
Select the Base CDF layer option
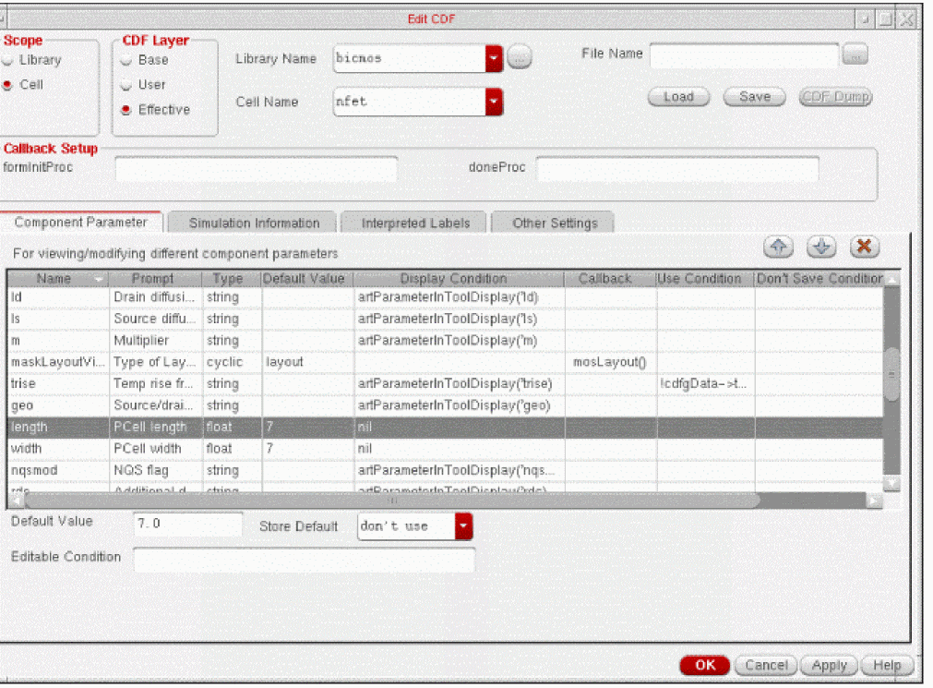126,60
